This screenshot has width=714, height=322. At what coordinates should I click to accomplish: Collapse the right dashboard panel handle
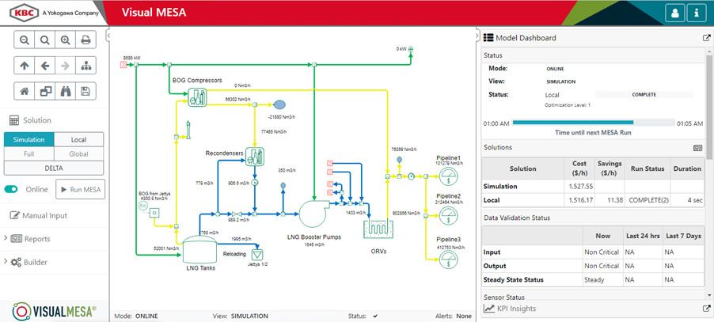[x=477, y=35]
